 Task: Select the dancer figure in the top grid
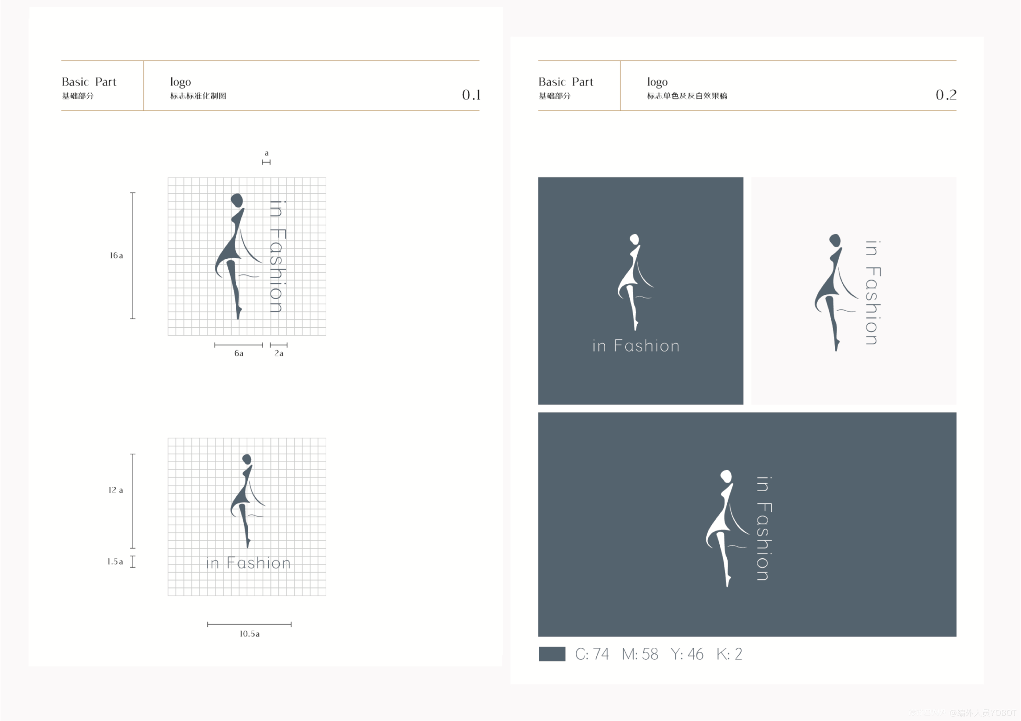[238, 256]
